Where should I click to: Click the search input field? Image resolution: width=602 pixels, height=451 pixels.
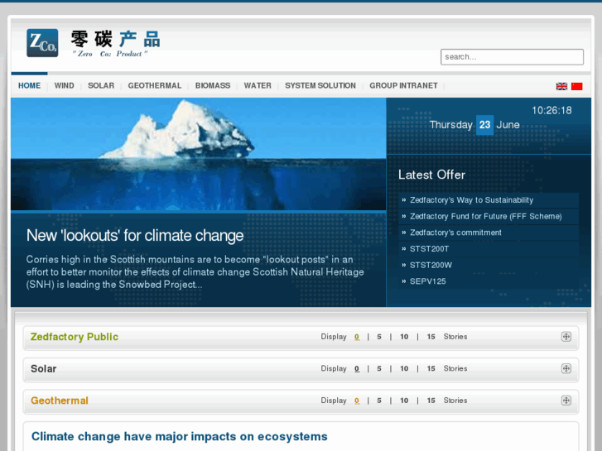(x=511, y=57)
